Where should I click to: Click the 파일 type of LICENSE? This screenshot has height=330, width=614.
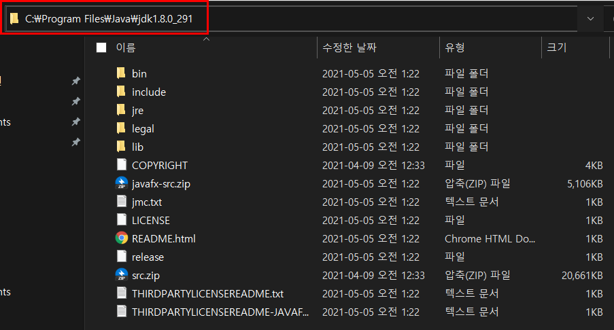point(455,220)
